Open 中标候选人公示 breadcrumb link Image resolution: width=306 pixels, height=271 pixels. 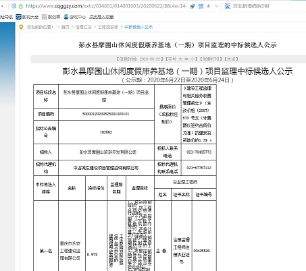click(x=138, y=27)
